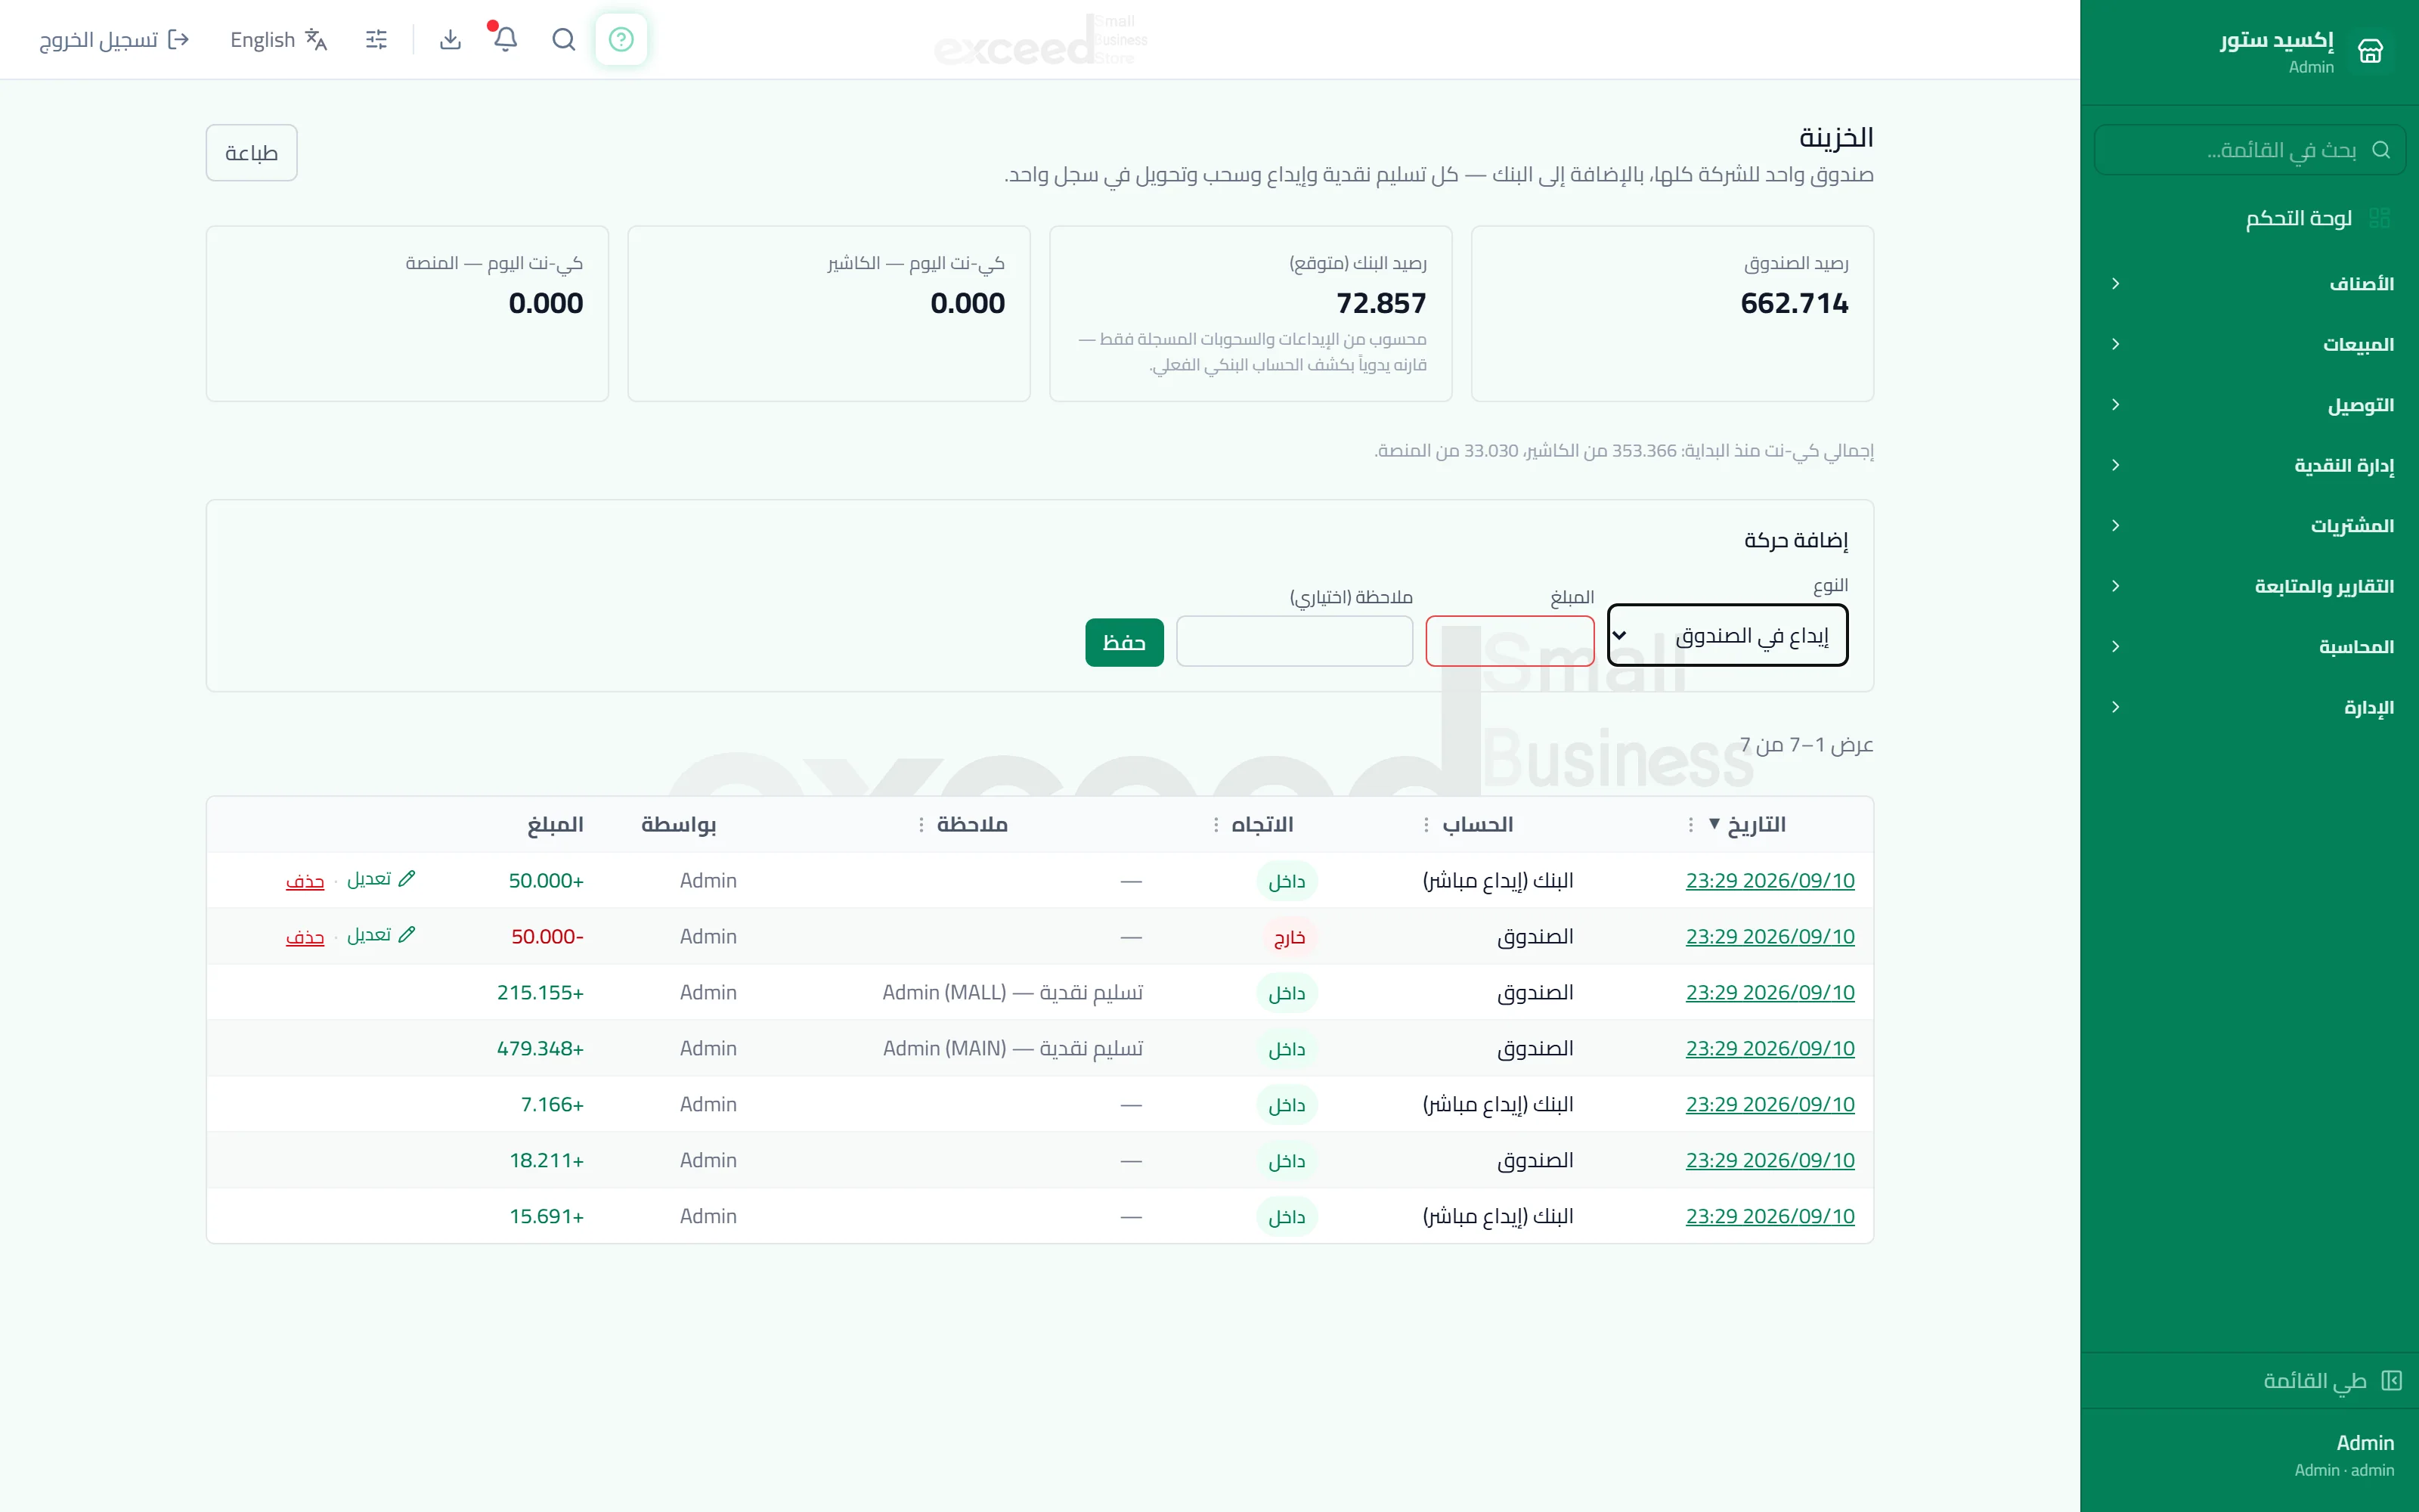
Task: Sort table by التاريخ column header
Action: 1756,824
